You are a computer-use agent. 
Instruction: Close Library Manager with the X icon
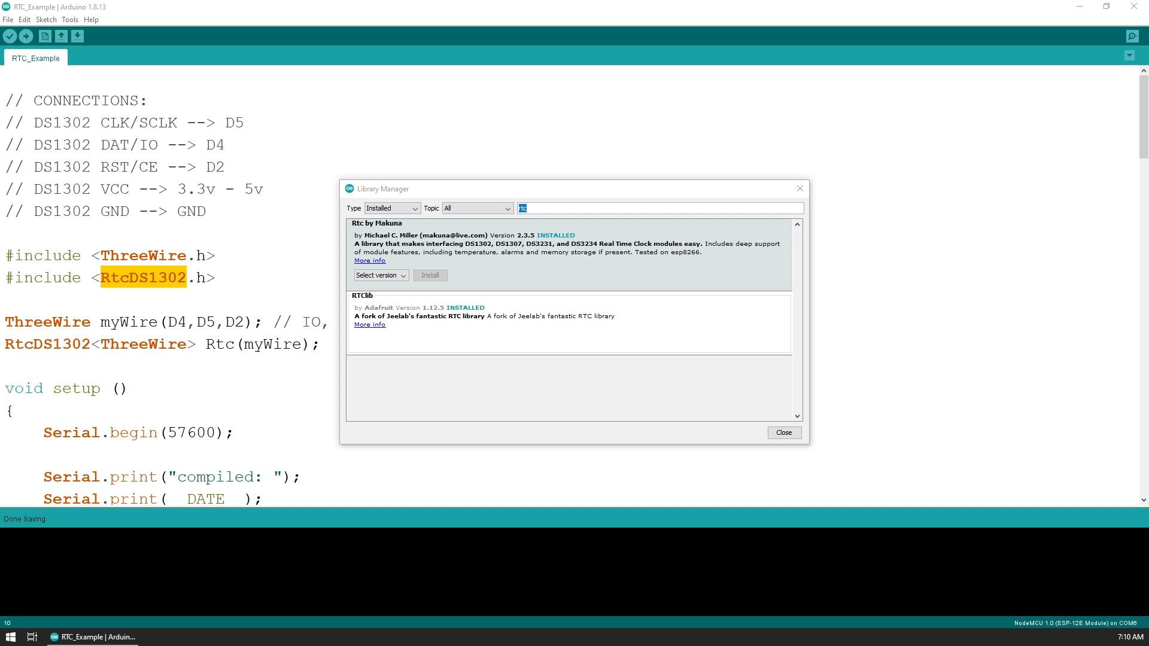pyautogui.click(x=800, y=188)
